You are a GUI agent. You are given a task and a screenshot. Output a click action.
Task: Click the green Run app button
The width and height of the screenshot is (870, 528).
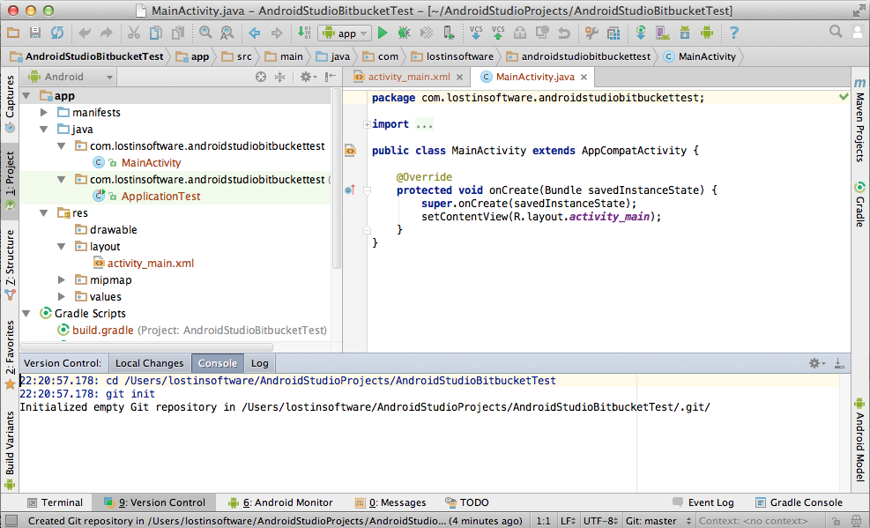383,33
